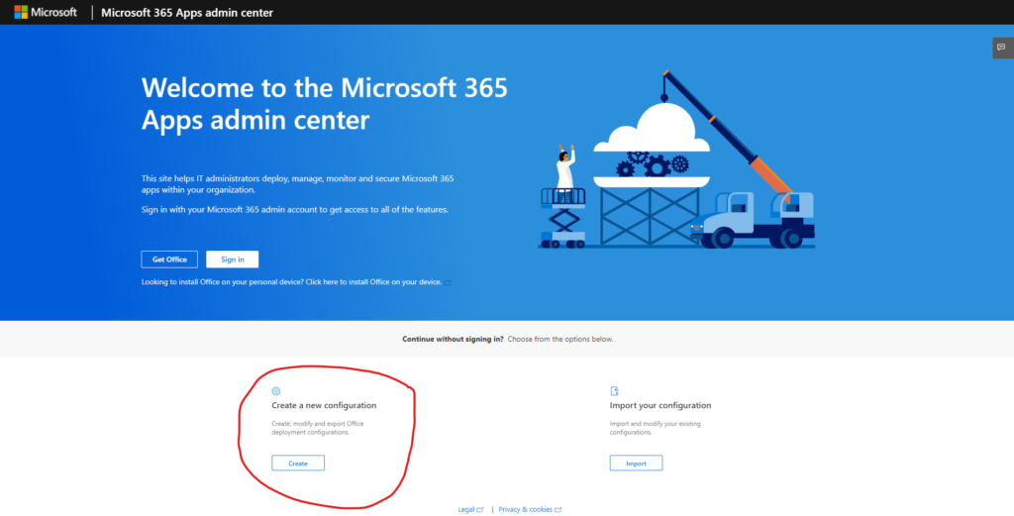Click the Sign in button
1014x516 pixels.
pos(232,259)
